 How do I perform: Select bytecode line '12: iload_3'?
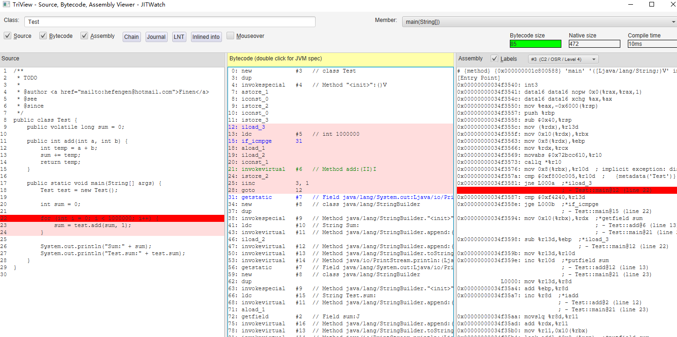[340, 127]
